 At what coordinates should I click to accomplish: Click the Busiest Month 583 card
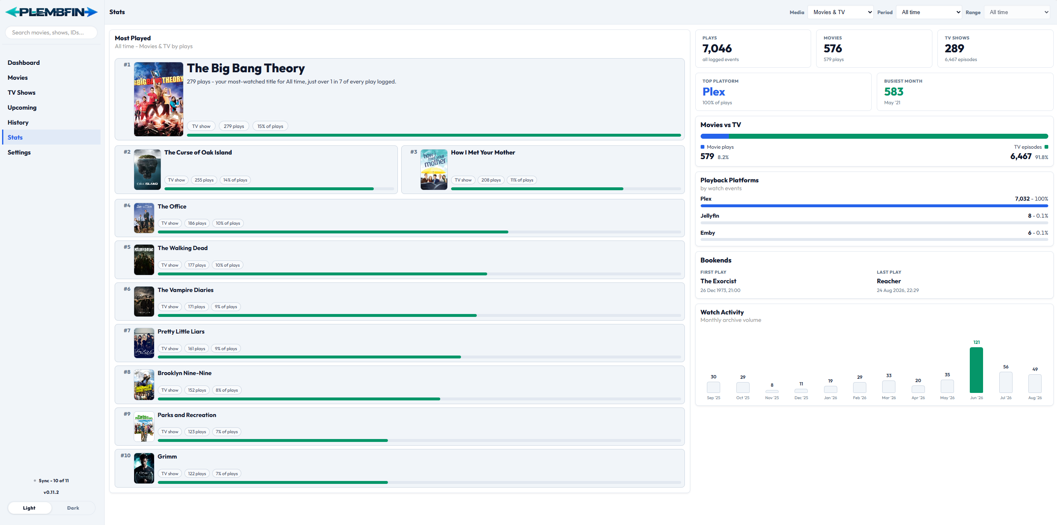(x=965, y=92)
